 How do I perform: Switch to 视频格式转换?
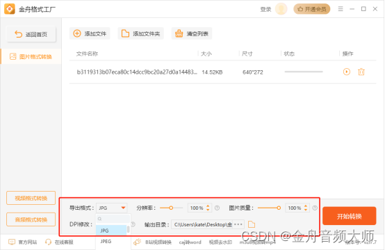[x=31, y=198]
